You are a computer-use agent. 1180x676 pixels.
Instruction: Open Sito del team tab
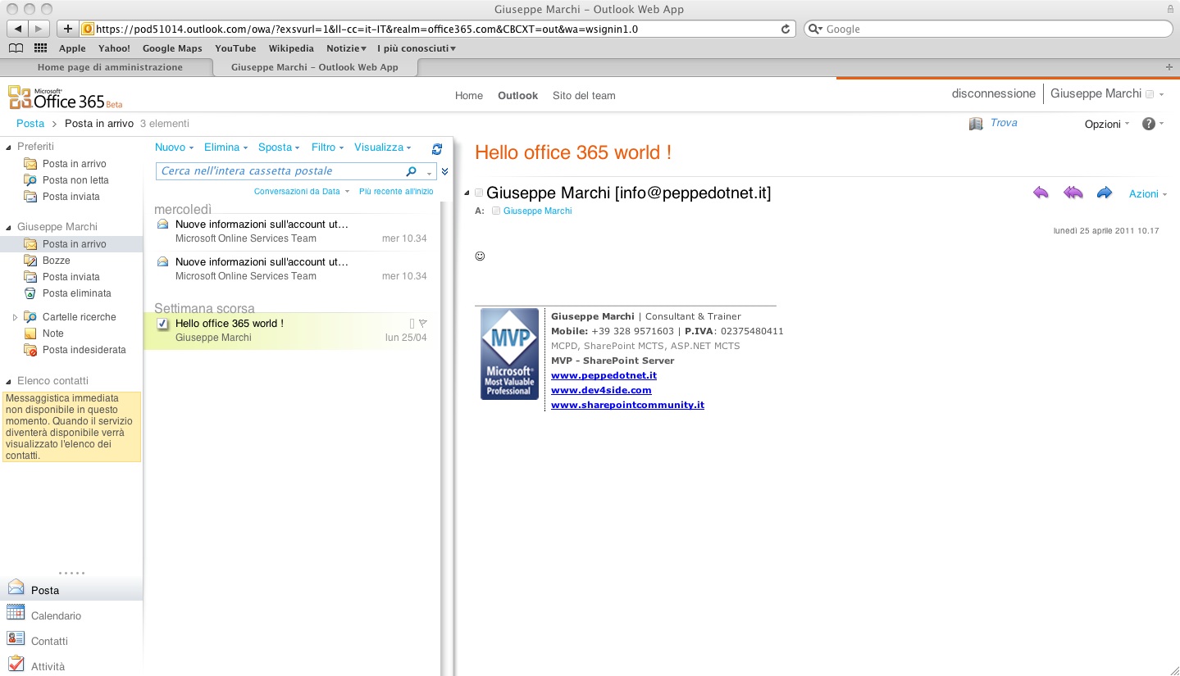[x=584, y=96]
